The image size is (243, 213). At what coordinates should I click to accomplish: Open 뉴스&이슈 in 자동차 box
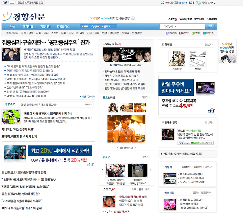tap(187, 167)
